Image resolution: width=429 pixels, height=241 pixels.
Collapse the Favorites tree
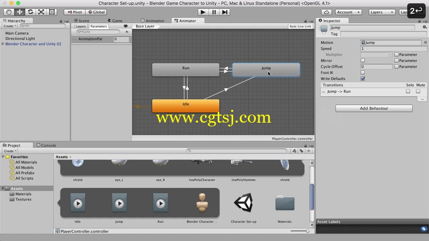3,157
